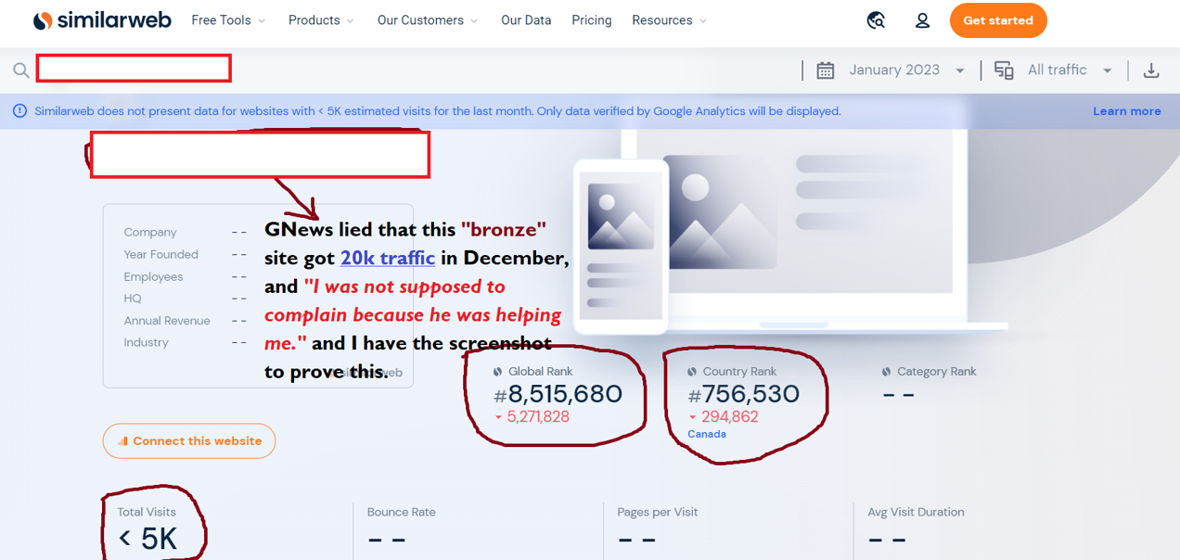Click the Total Visits label
Image resolution: width=1180 pixels, height=560 pixels.
(147, 512)
